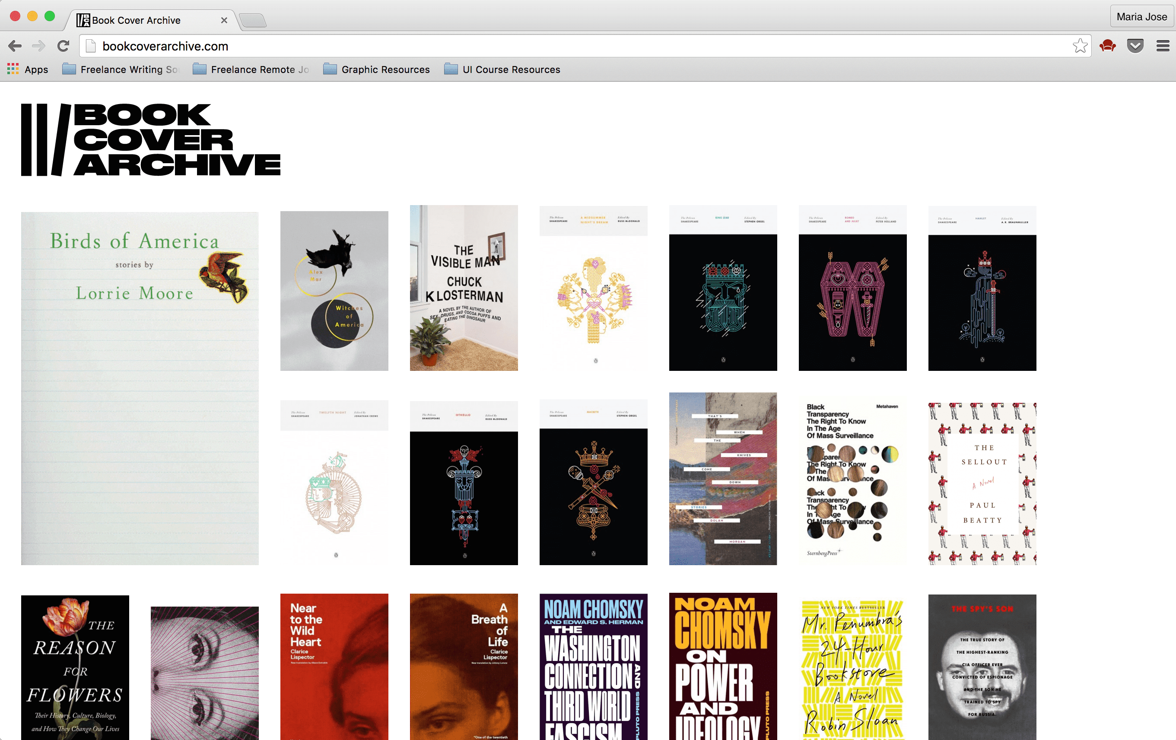Viewport: 1176px width, 740px height.
Task: Select the Book Cover Archive tab
Action: click(x=146, y=20)
